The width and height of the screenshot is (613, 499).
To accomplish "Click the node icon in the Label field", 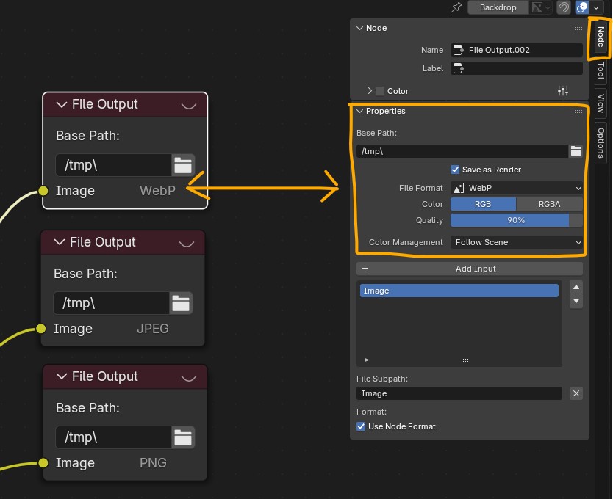I will 458,68.
